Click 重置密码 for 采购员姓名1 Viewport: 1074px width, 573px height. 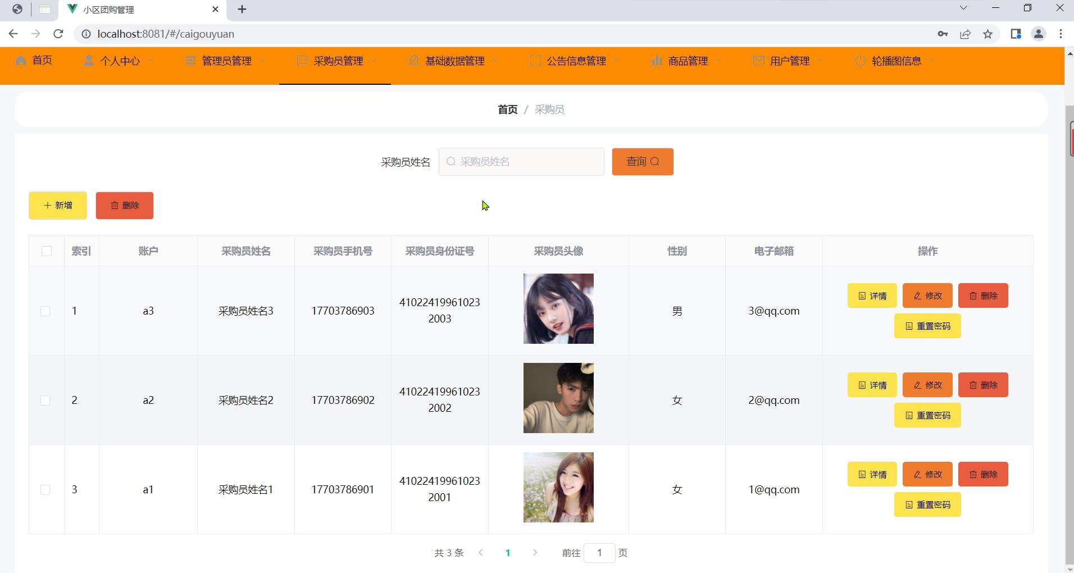927,504
